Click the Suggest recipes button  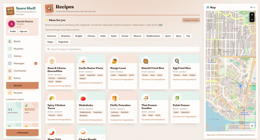click(191, 20)
